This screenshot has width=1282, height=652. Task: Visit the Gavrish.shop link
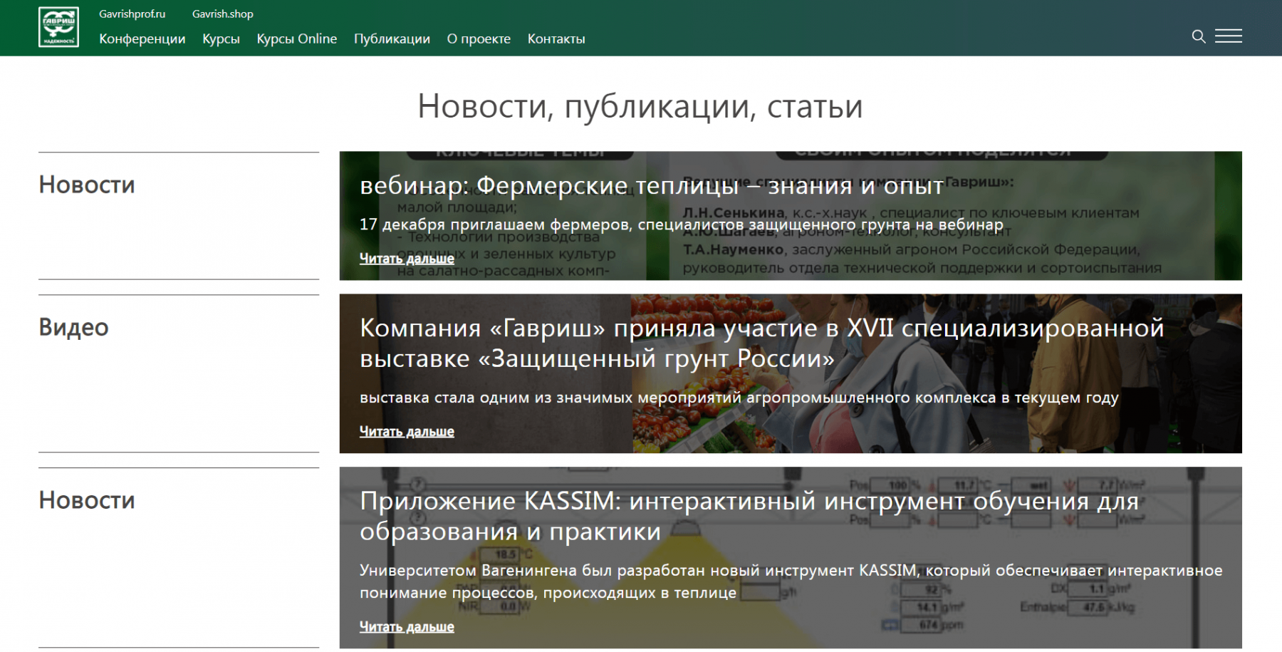point(222,14)
